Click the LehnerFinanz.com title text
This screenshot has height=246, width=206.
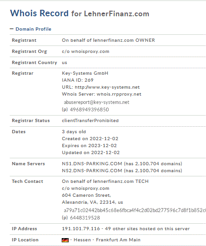[x=116, y=13]
